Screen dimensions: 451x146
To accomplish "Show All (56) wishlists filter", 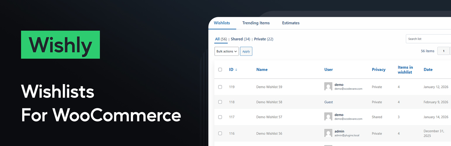I will coord(221,39).
